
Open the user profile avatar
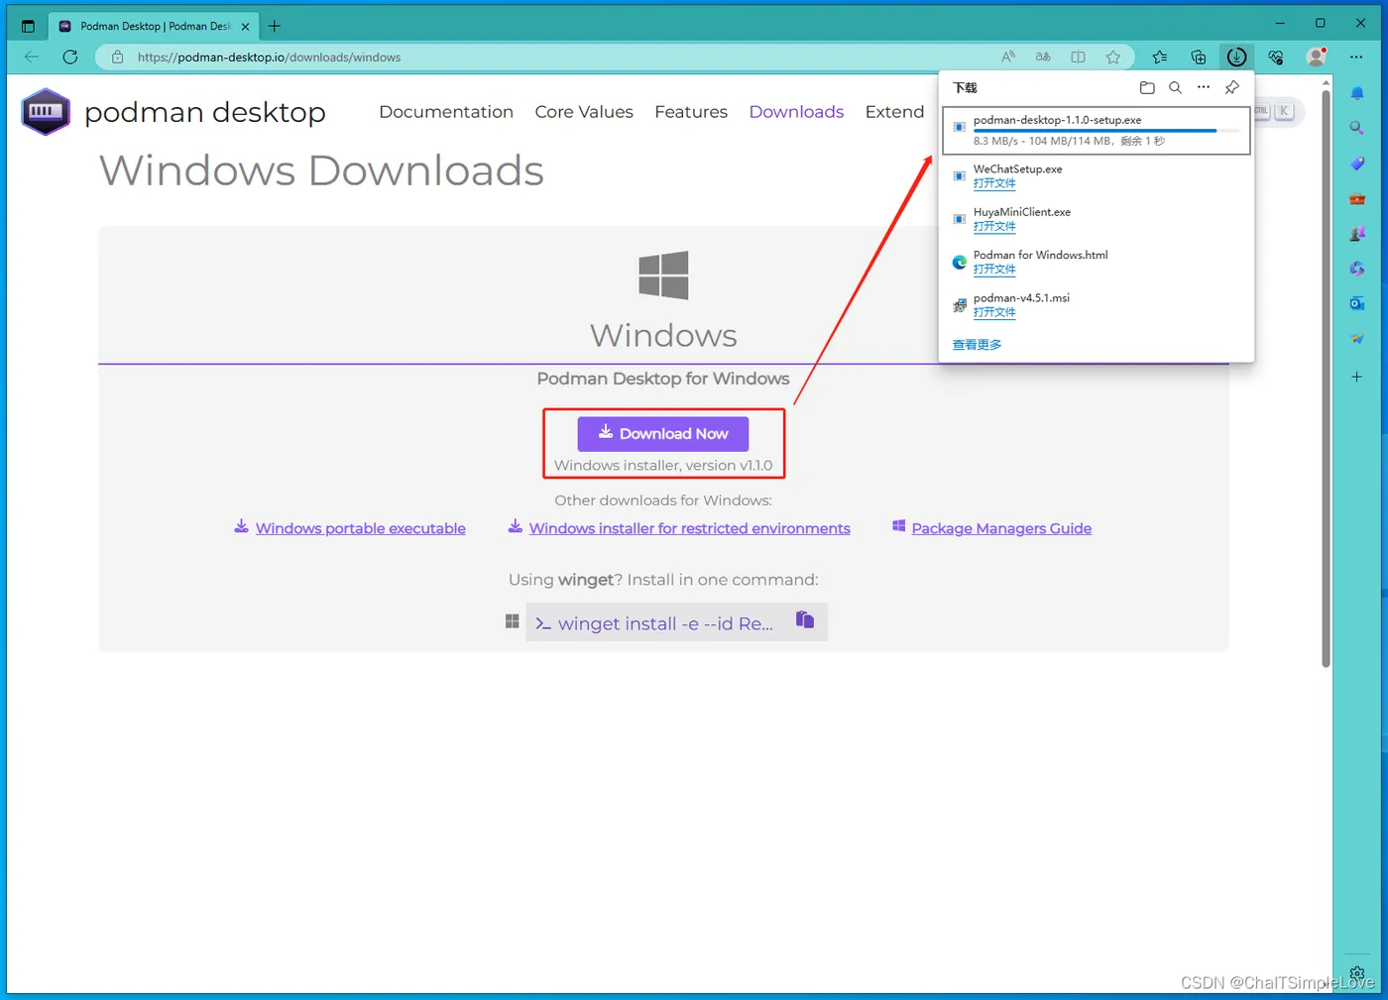1317,57
